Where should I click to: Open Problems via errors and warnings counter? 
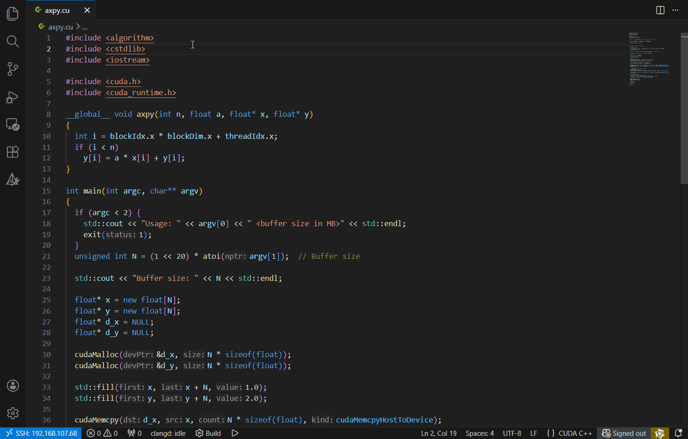102,433
